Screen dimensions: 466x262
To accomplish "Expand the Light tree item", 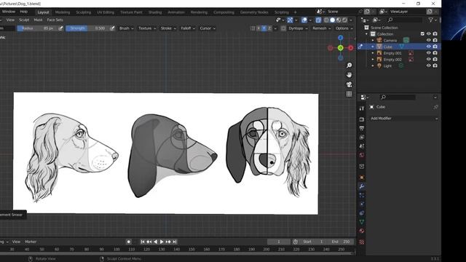I will click(373, 65).
